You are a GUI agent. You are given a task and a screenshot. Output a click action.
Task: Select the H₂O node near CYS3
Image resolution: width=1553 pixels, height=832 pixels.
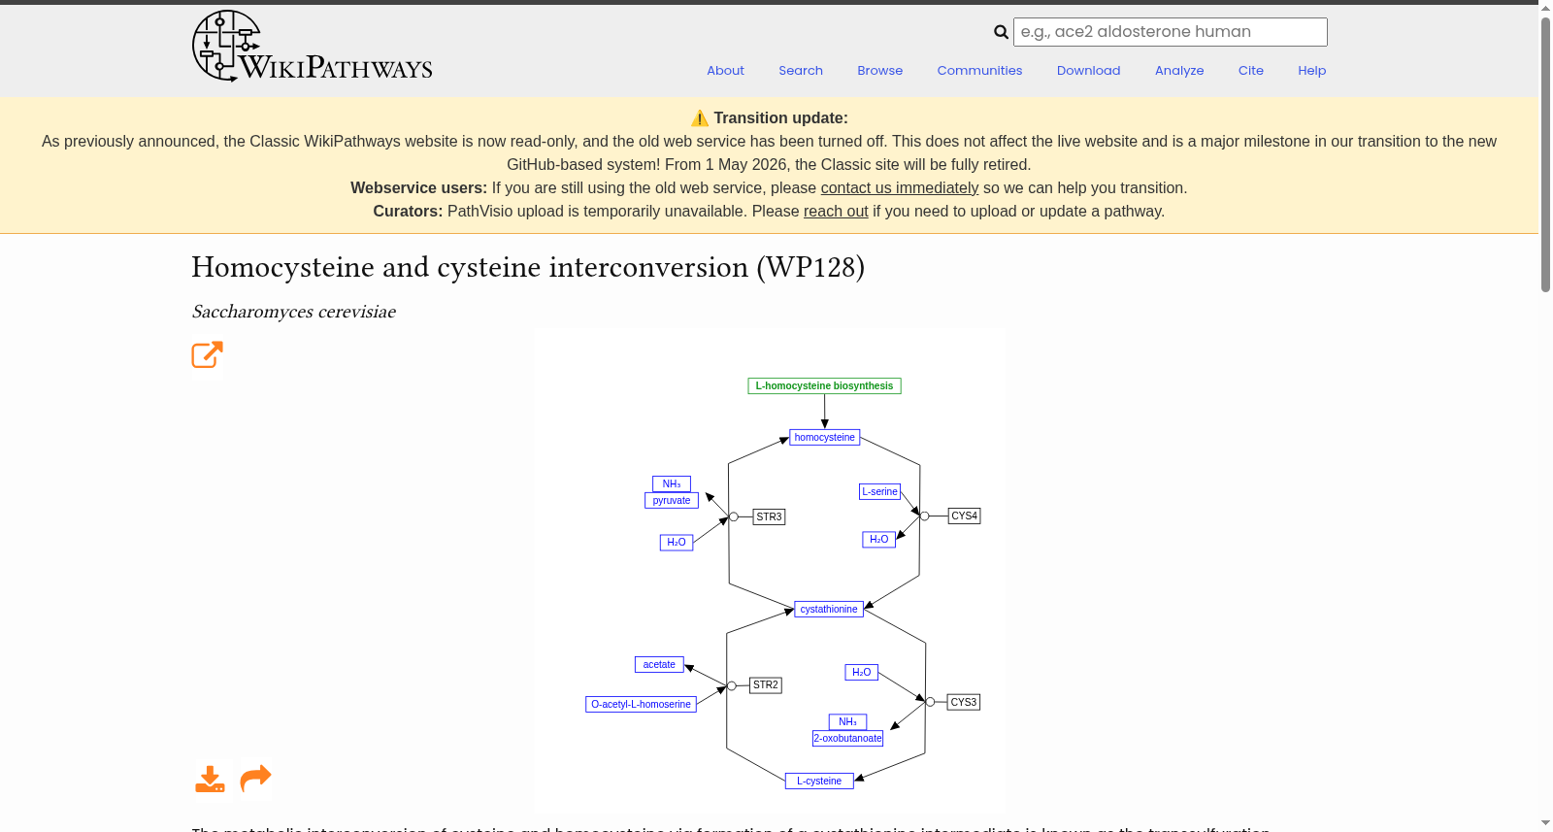click(862, 673)
